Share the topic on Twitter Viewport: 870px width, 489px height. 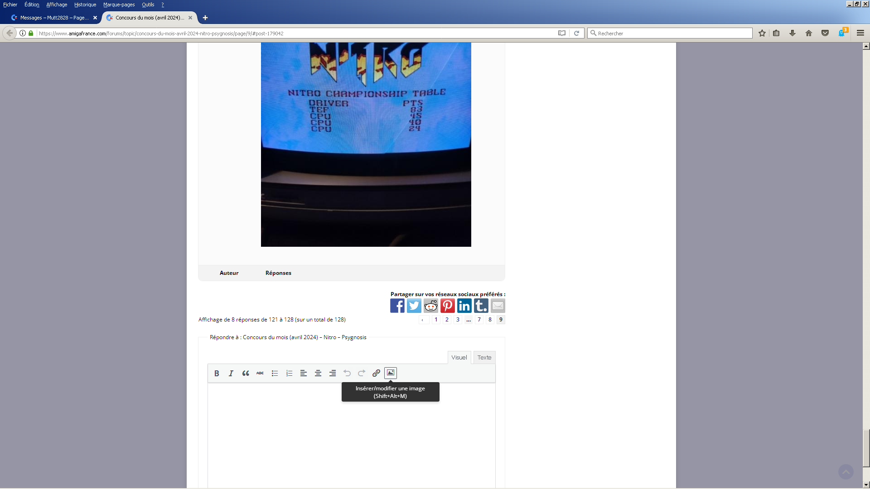(x=414, y=306)
